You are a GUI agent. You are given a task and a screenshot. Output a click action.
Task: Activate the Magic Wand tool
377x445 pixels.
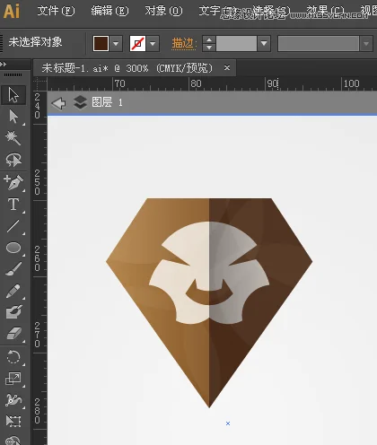[x=13, y=138]
